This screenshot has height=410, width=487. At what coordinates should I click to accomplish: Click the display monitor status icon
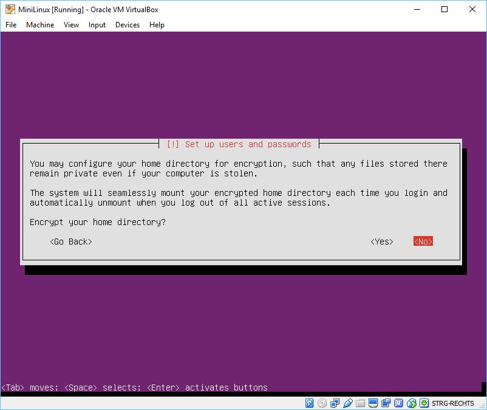coord(373,403)
